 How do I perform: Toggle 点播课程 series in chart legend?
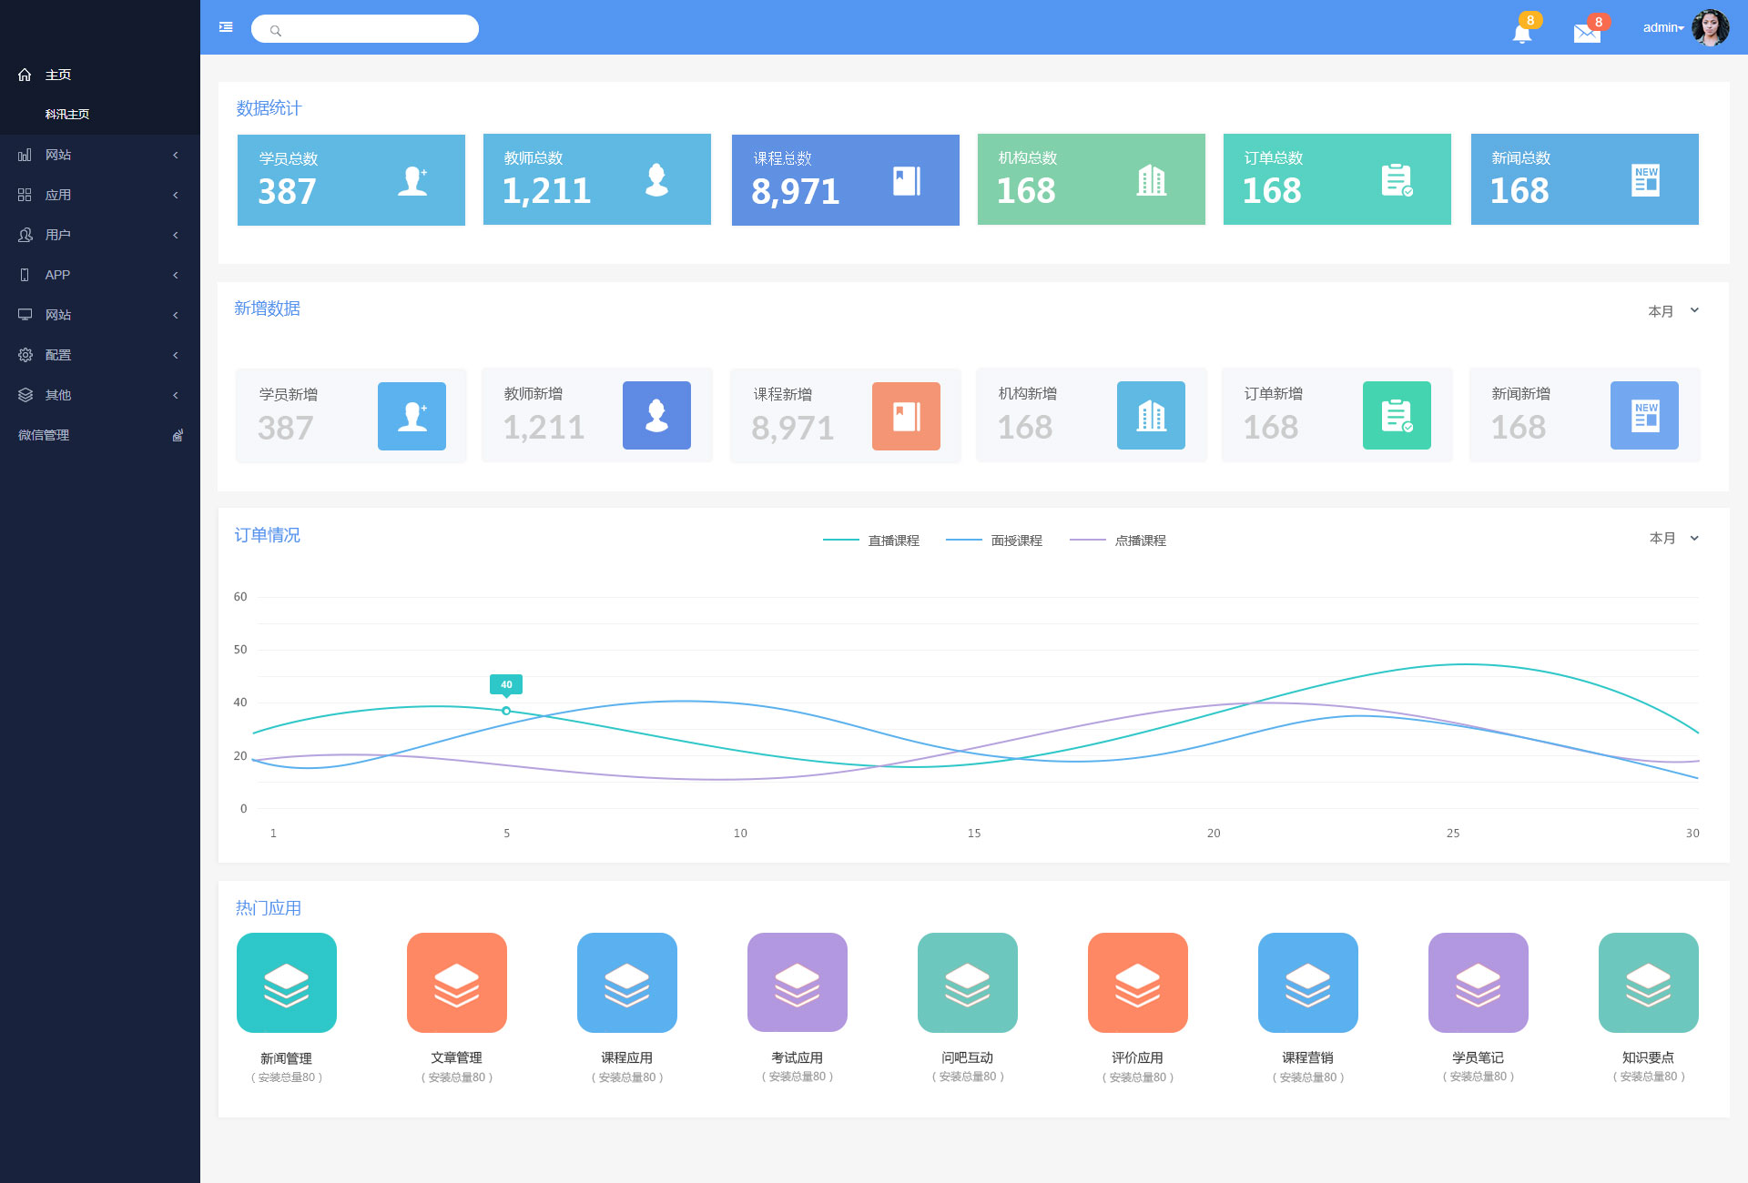point(1139,541)
